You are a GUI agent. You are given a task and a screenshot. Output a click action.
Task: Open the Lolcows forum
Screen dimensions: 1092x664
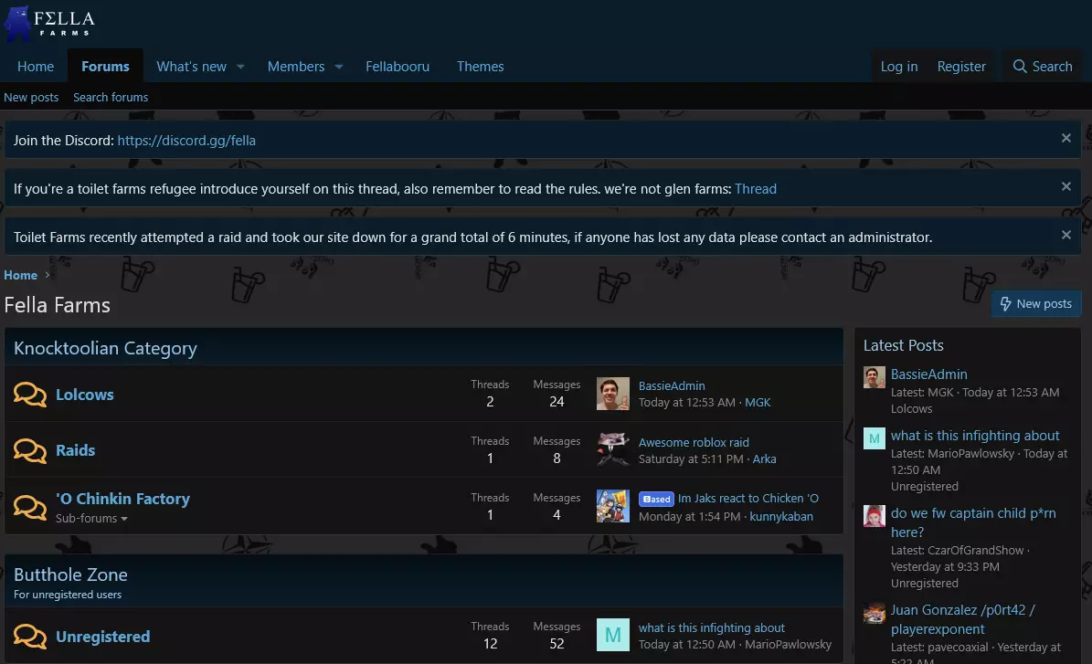pos(85,395)
